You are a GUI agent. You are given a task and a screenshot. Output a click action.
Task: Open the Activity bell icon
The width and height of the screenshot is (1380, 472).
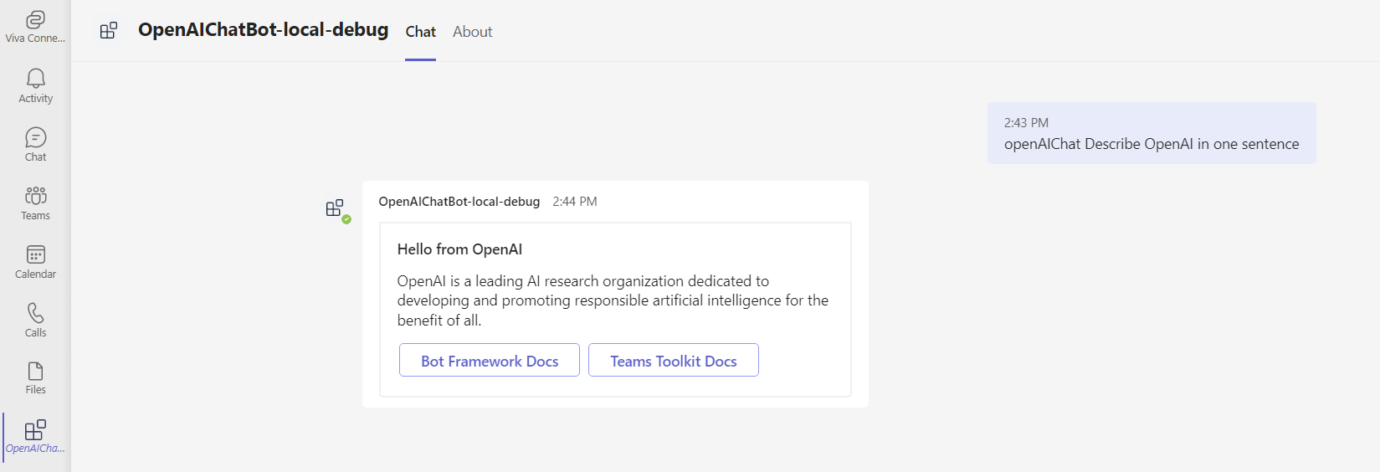(35, 85)
